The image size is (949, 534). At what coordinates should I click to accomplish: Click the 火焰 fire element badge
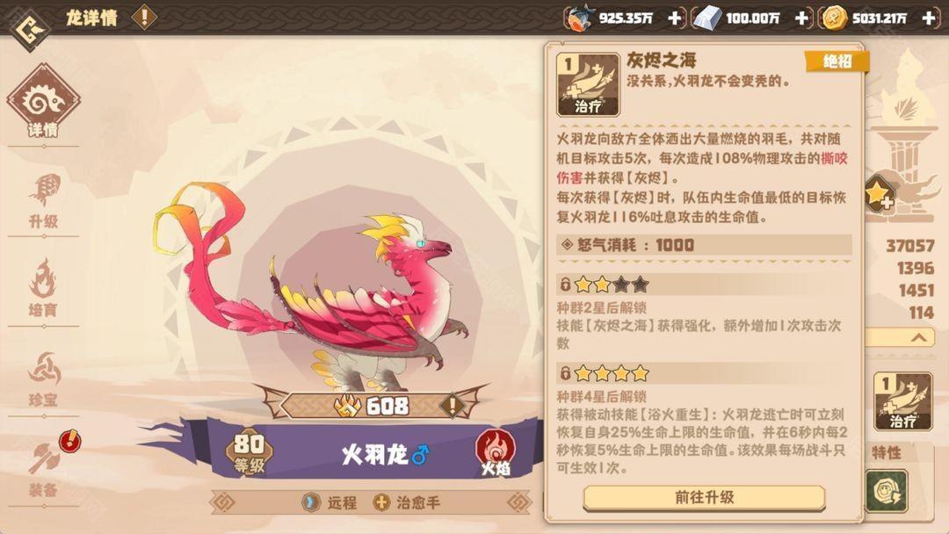click(x=496, y=453)
